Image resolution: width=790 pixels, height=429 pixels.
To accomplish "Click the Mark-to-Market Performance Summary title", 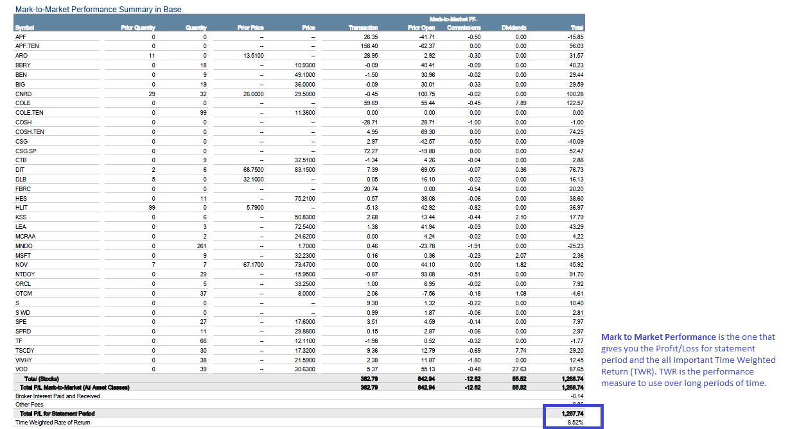I will [98, 10].
